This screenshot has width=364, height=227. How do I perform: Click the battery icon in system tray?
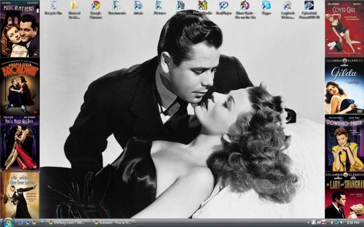(332, 223)
